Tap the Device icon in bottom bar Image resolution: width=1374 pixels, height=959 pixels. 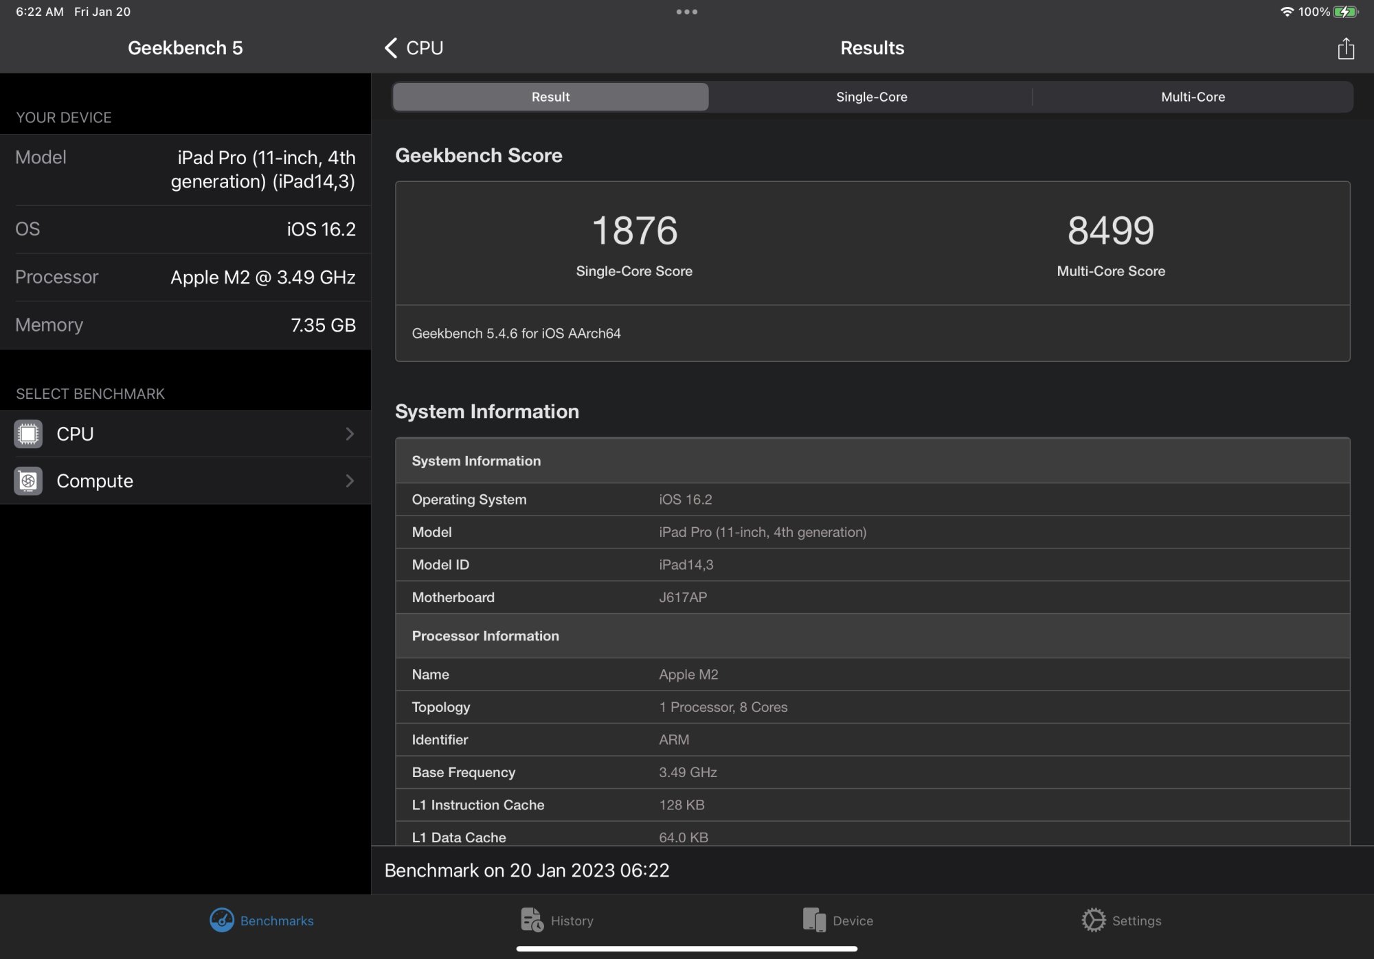[x=814, y=920]
